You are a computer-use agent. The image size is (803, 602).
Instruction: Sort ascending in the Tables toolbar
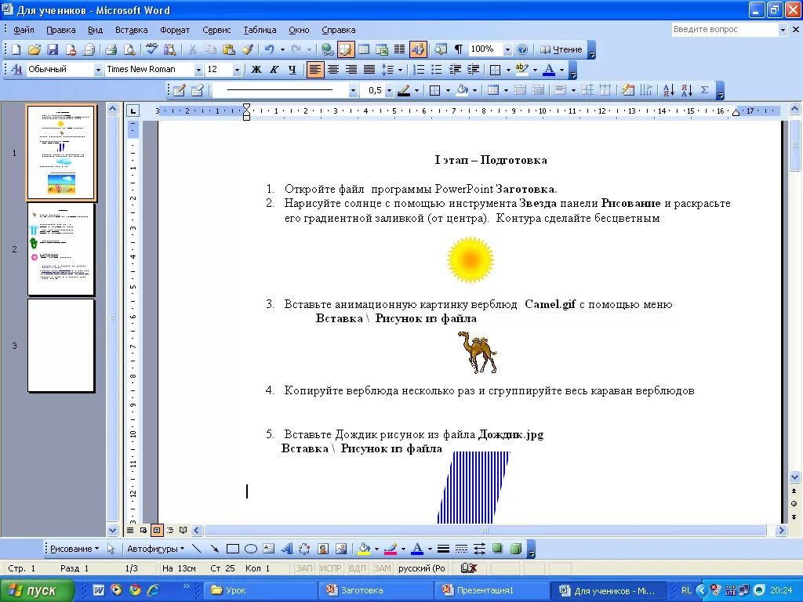pos(668,91)
